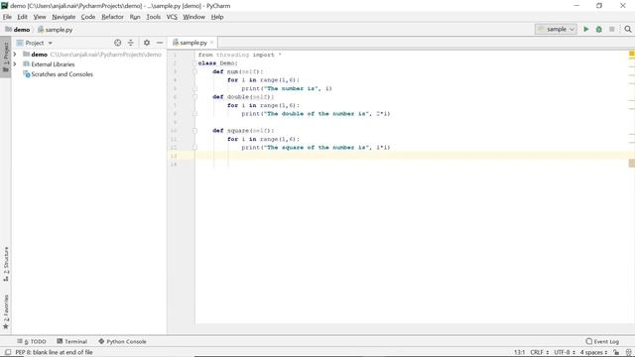Expand External Libraries node

tap(15, 64)
